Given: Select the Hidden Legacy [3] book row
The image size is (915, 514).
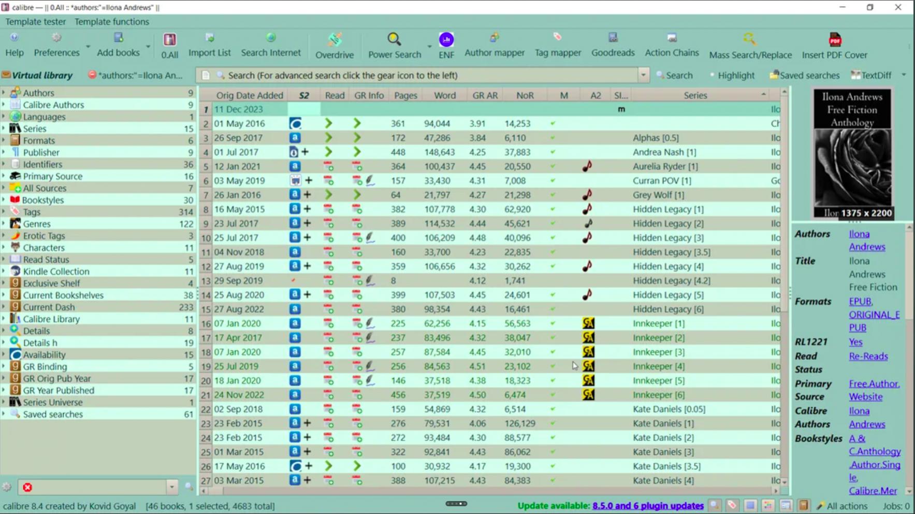Looking at the screenshot, I should click(x=489, y=238).
